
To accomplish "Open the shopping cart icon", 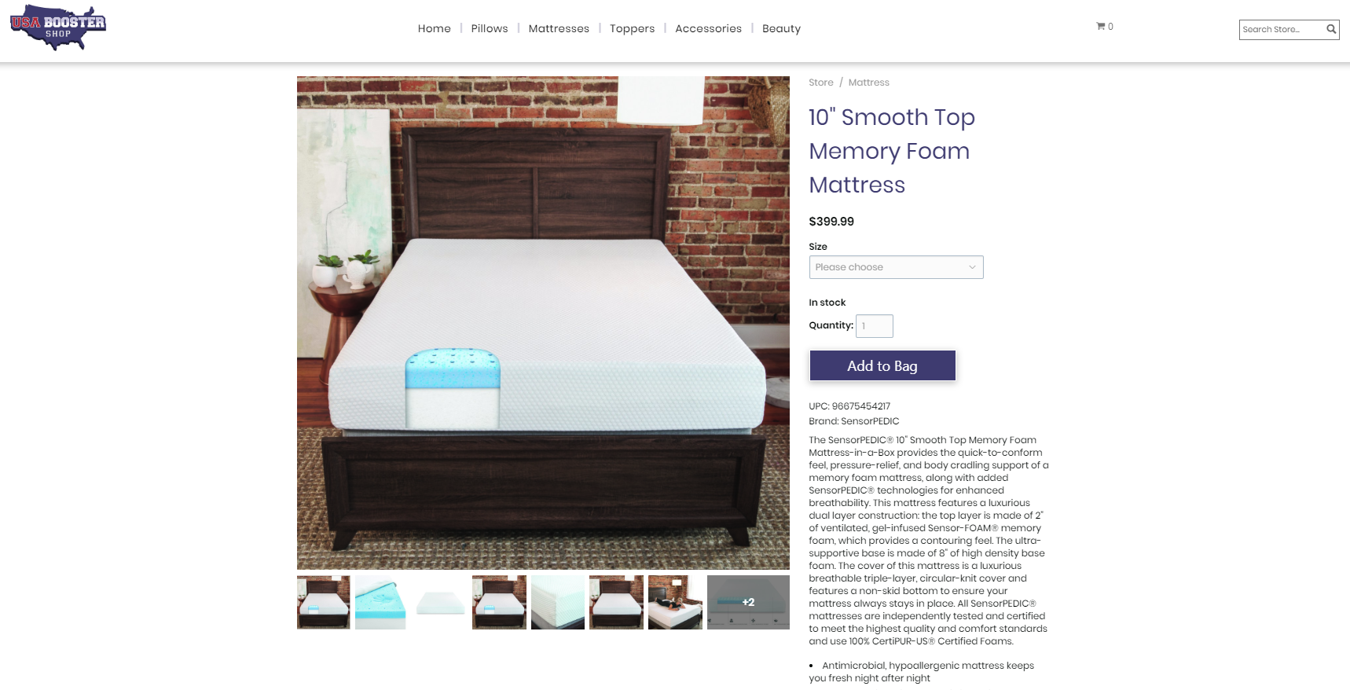I will [x=1101, y=27].
